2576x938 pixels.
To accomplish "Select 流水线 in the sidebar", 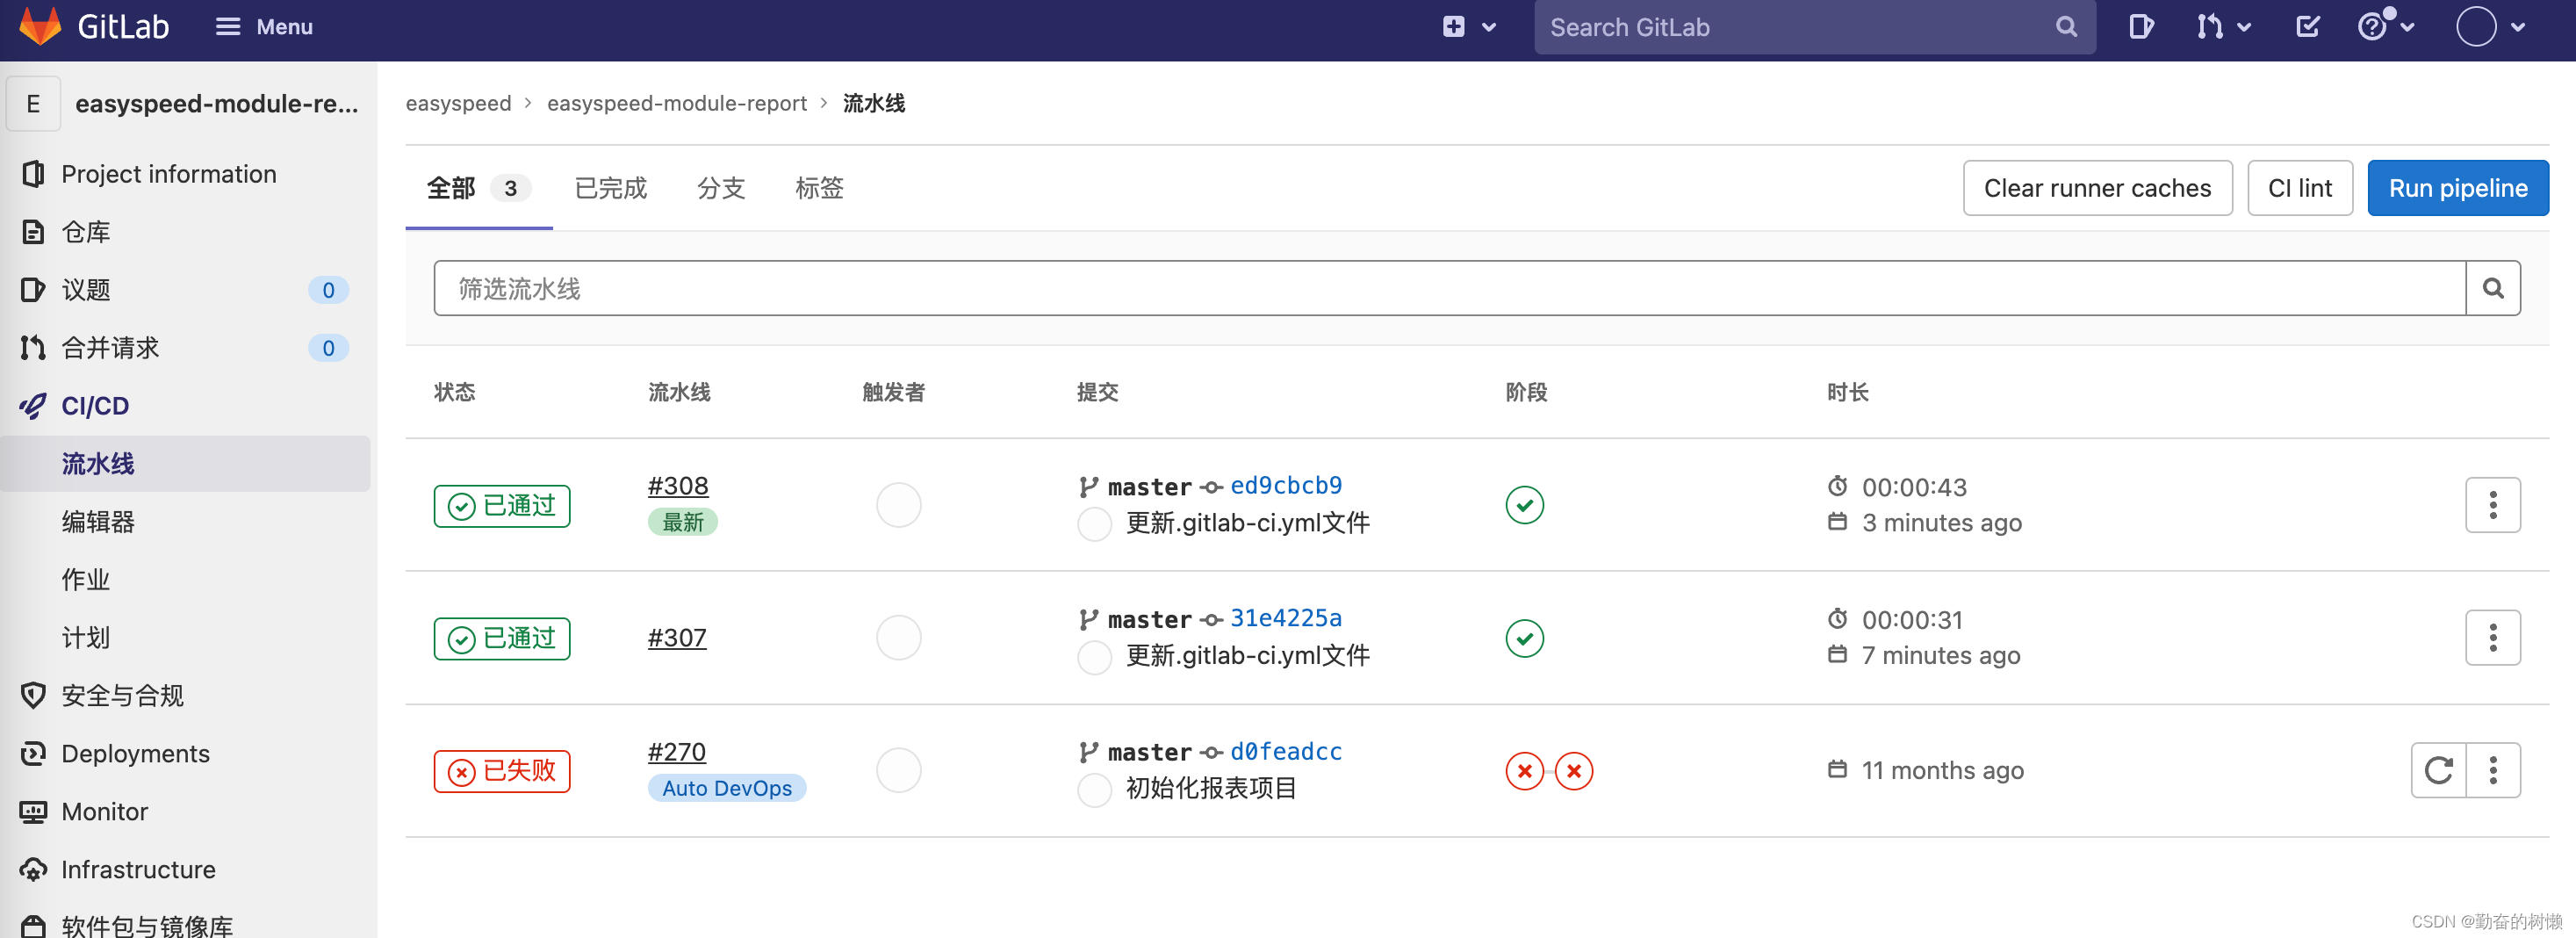I will point(186,464).
